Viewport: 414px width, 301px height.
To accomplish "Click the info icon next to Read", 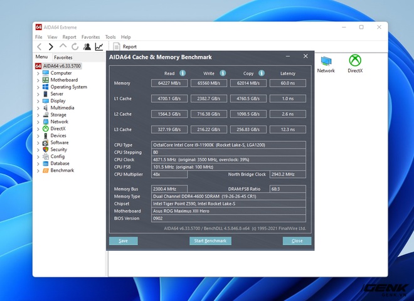I will [x=183, y=73].
